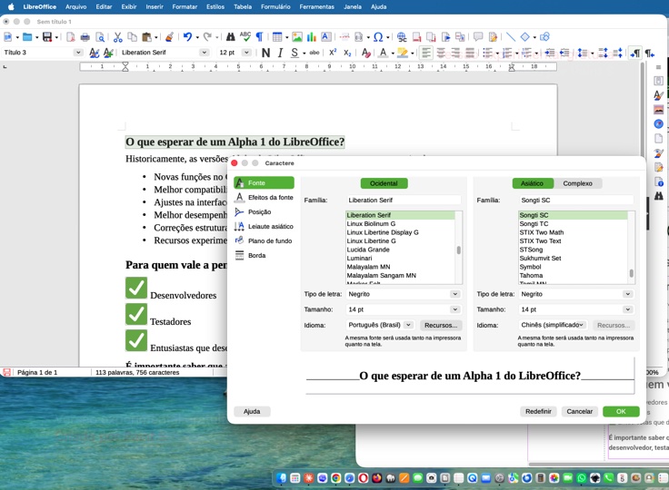Click the Insert table icon
This screenshot has height=490, width=669.
pos(277,37)
